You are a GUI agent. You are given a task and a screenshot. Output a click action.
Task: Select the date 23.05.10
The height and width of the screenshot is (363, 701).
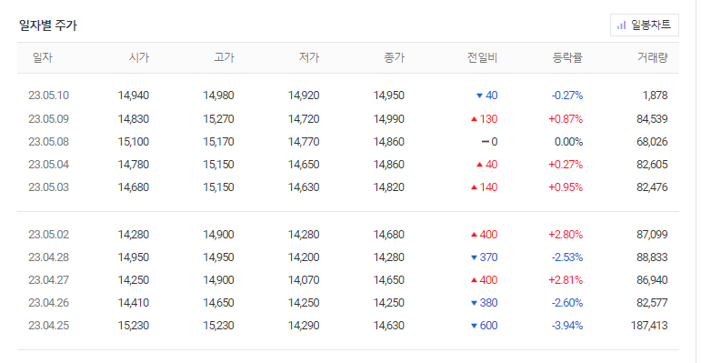(49, 96)
